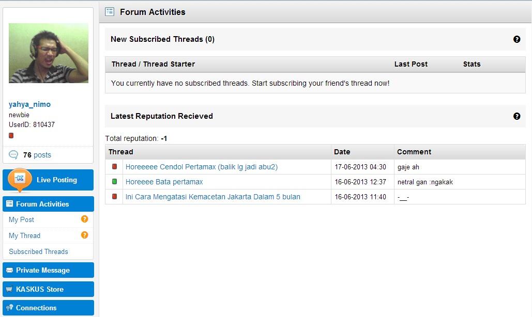Click red reputation square for Cendol Pertamax
The width and height of the screenshot is (532, 317).
[x=114, y=167]
